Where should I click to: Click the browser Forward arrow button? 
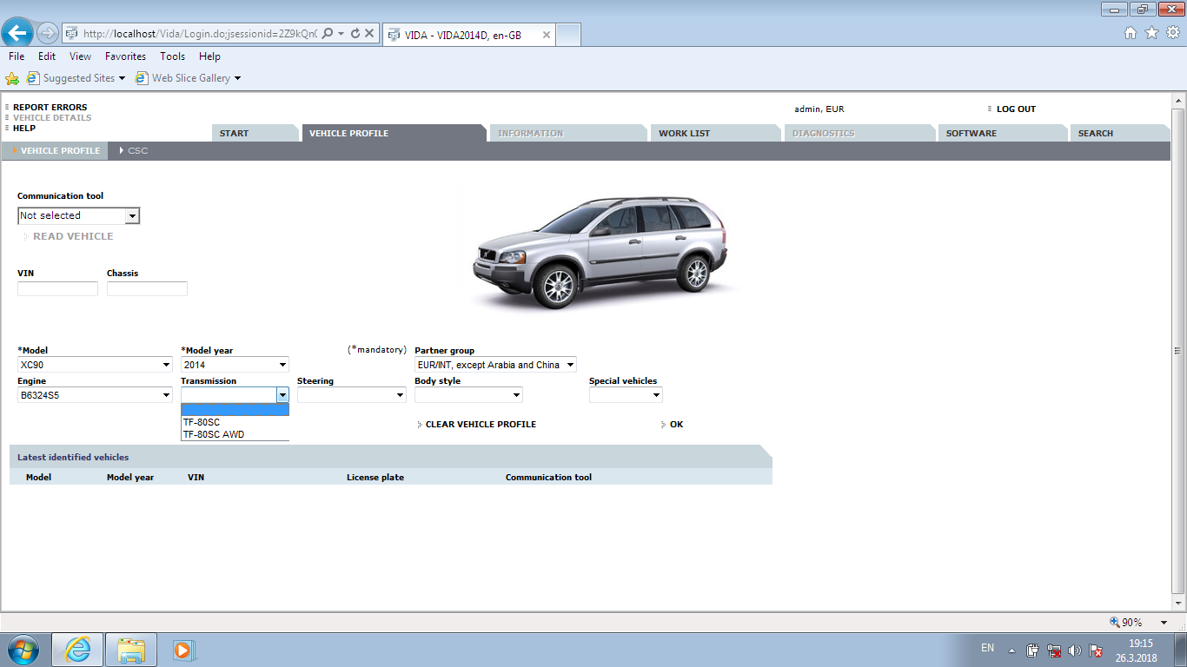[48, 34]
